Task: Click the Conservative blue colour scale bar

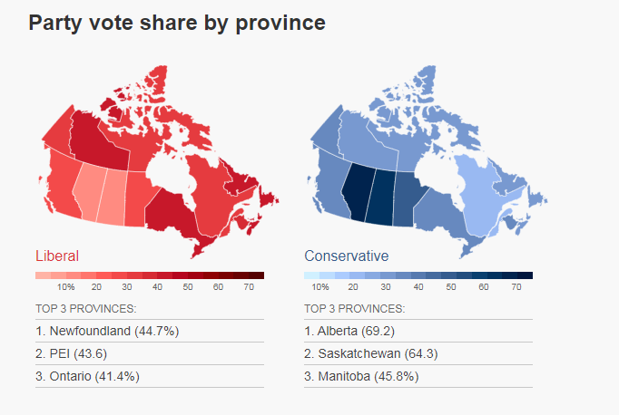Action: click(418, 275)
